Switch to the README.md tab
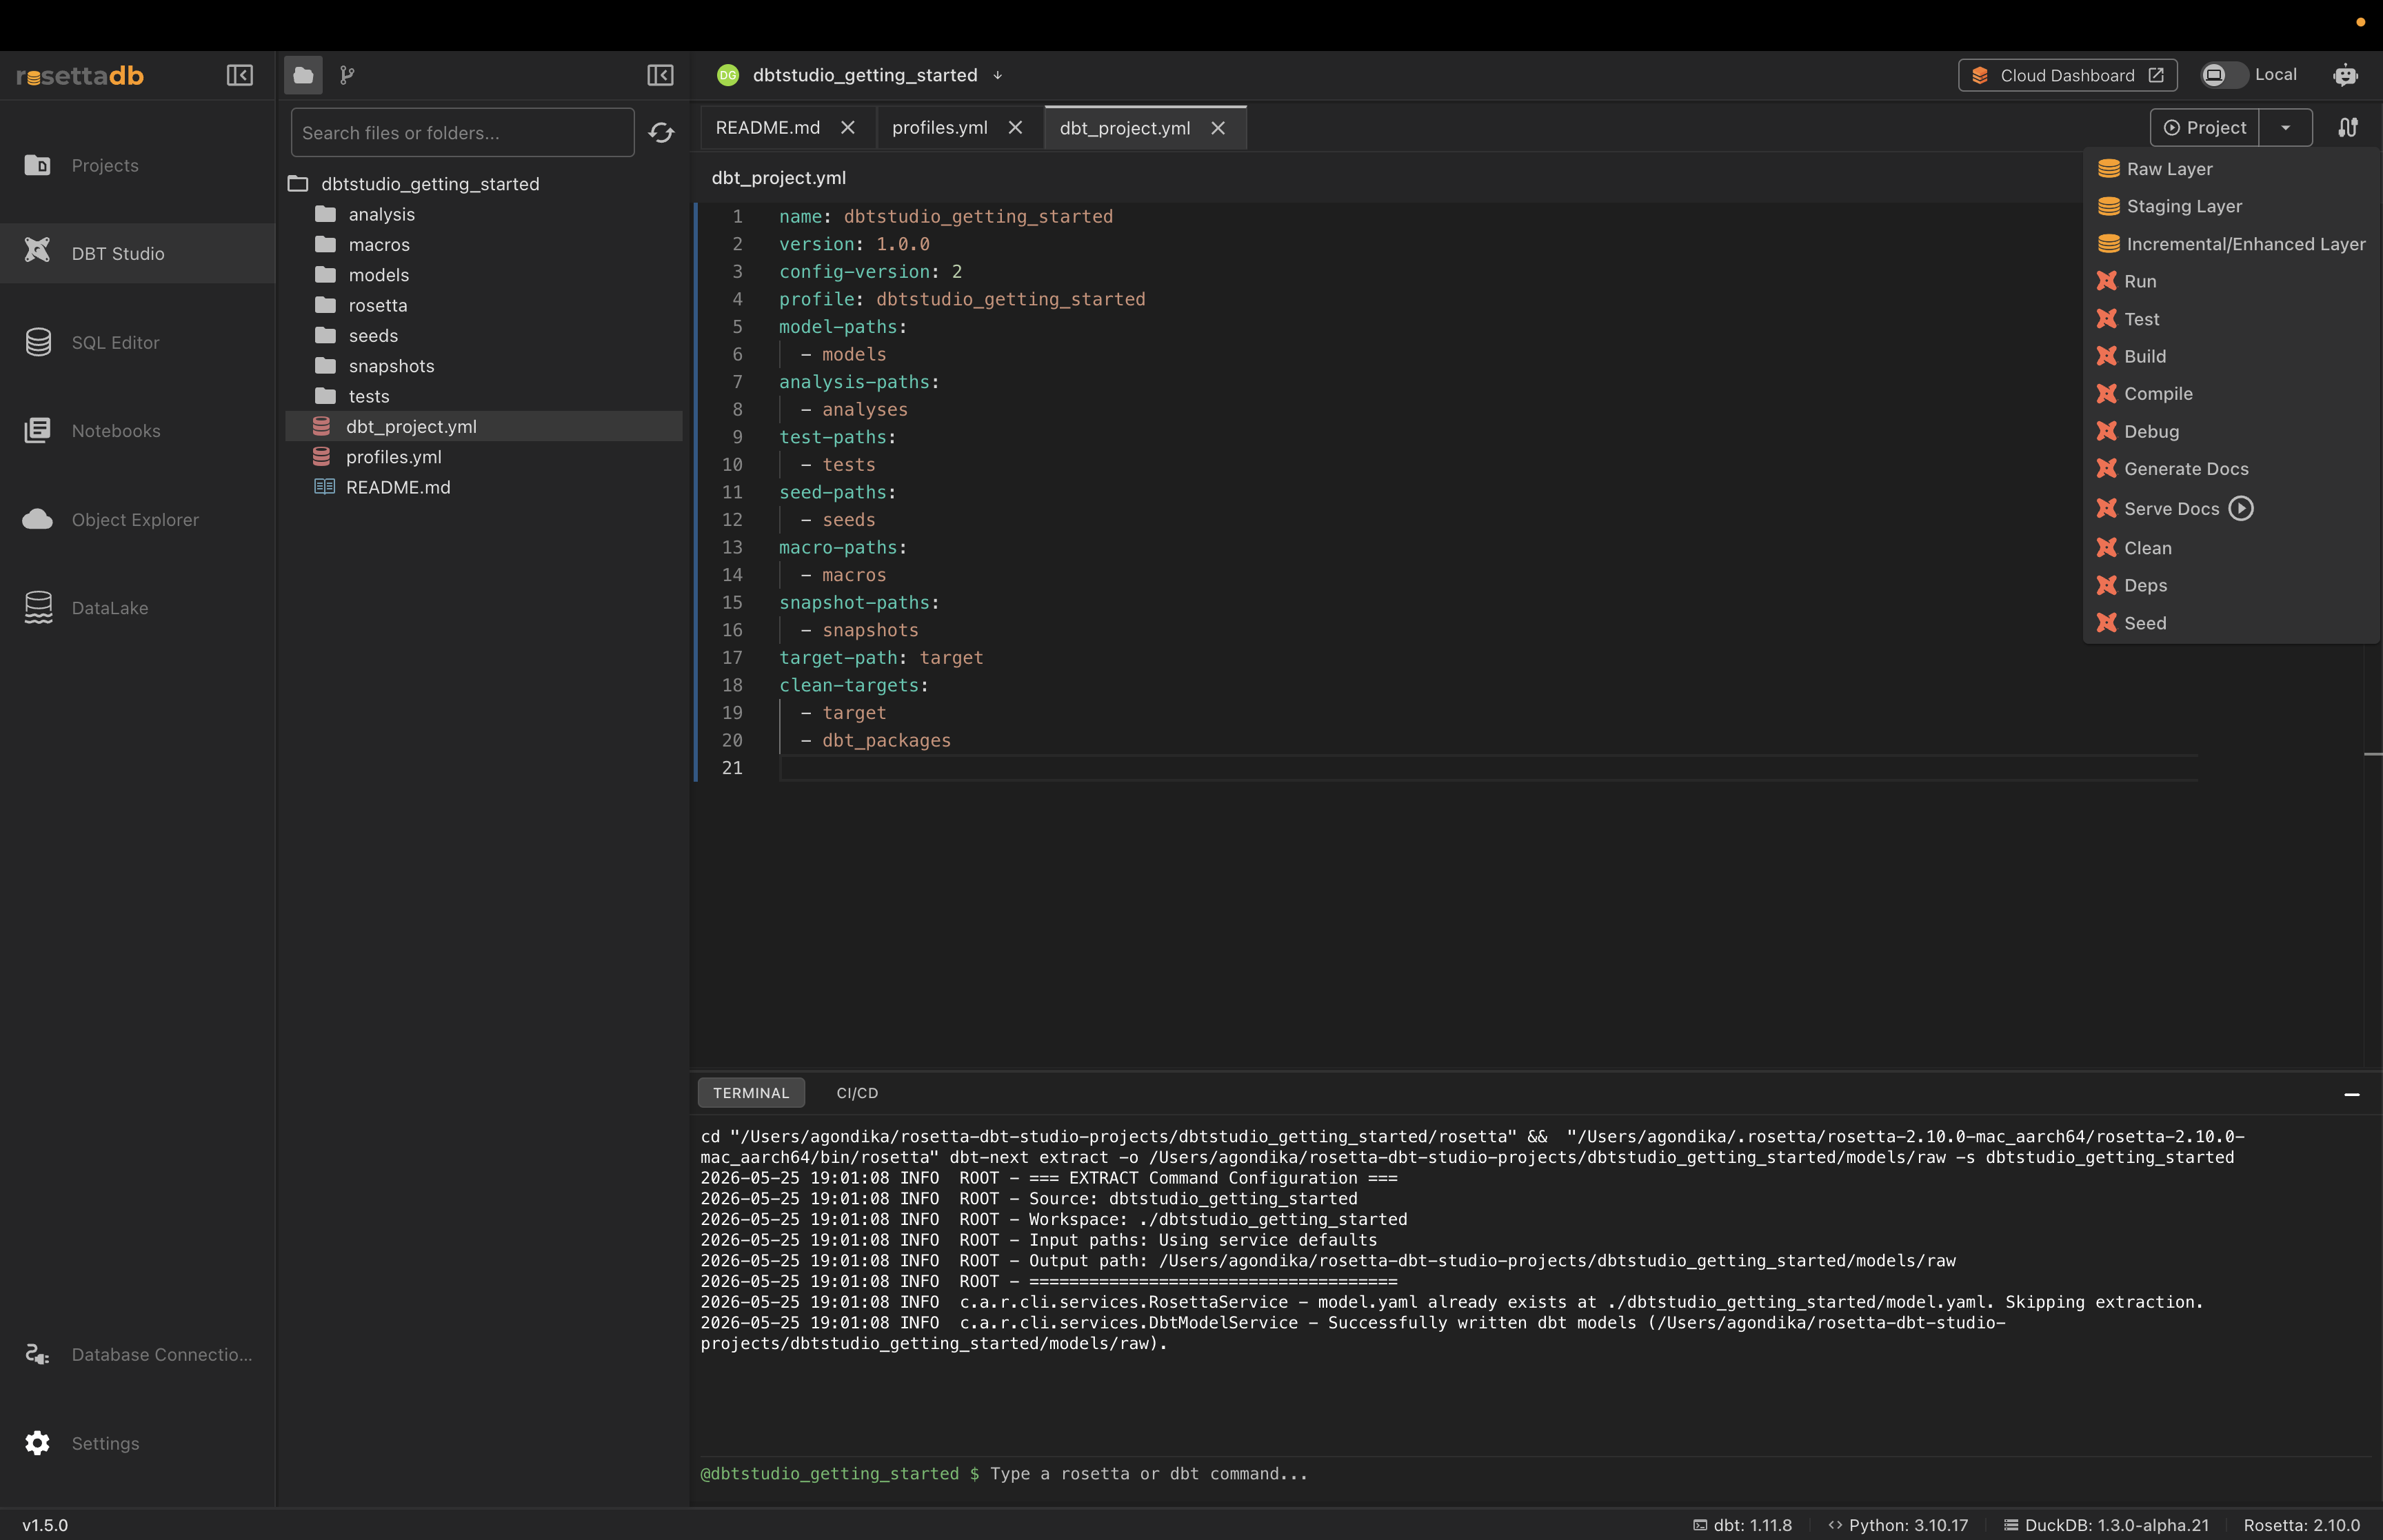This screenshot has height=1540, width=2383. click(x=767, y=128)
